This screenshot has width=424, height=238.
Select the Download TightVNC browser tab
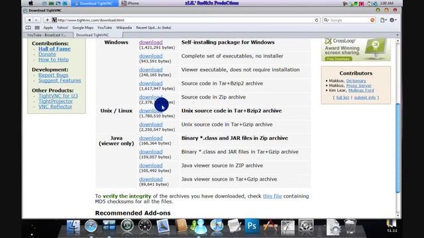click(x=93, y=35)
